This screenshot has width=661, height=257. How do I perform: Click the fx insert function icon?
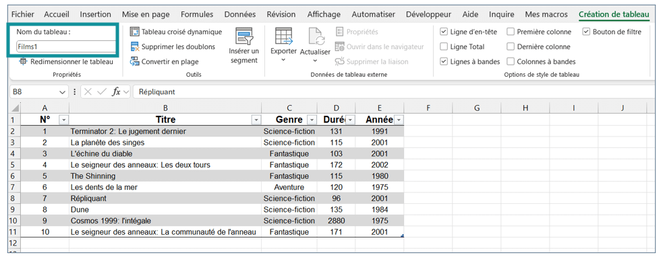click(116, 91)
